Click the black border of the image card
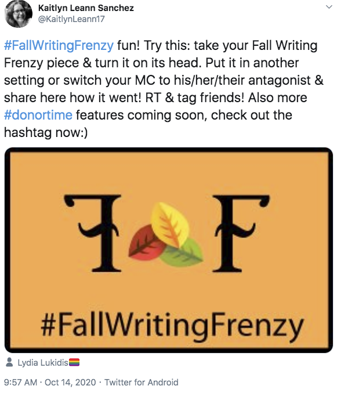 169,150
